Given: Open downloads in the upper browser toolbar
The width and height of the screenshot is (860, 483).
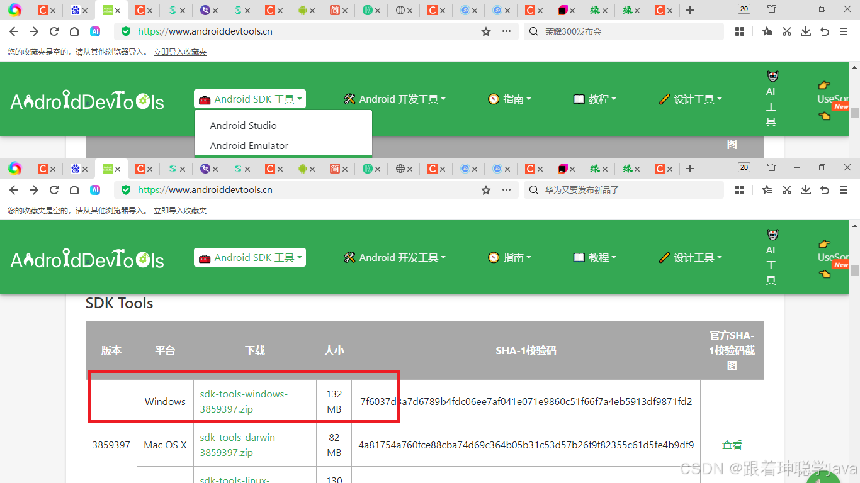Looking at the screenshot, I should pos(805,31).
